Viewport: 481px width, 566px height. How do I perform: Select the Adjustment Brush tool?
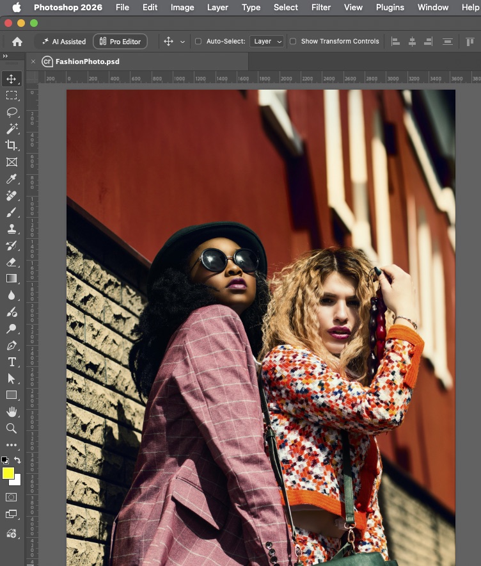point(11,312)
